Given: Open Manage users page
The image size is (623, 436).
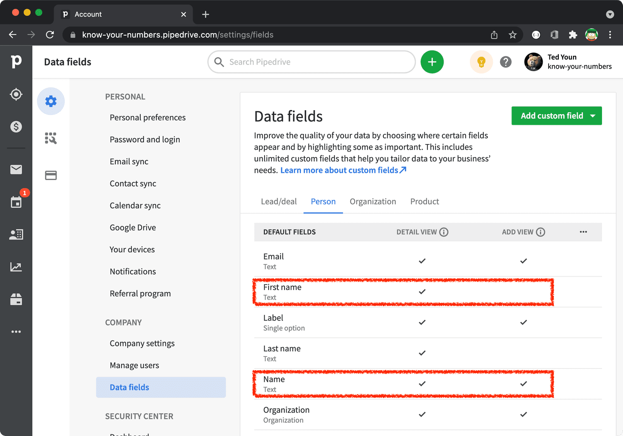Looking at the screenshot, I should pos(135,365).
